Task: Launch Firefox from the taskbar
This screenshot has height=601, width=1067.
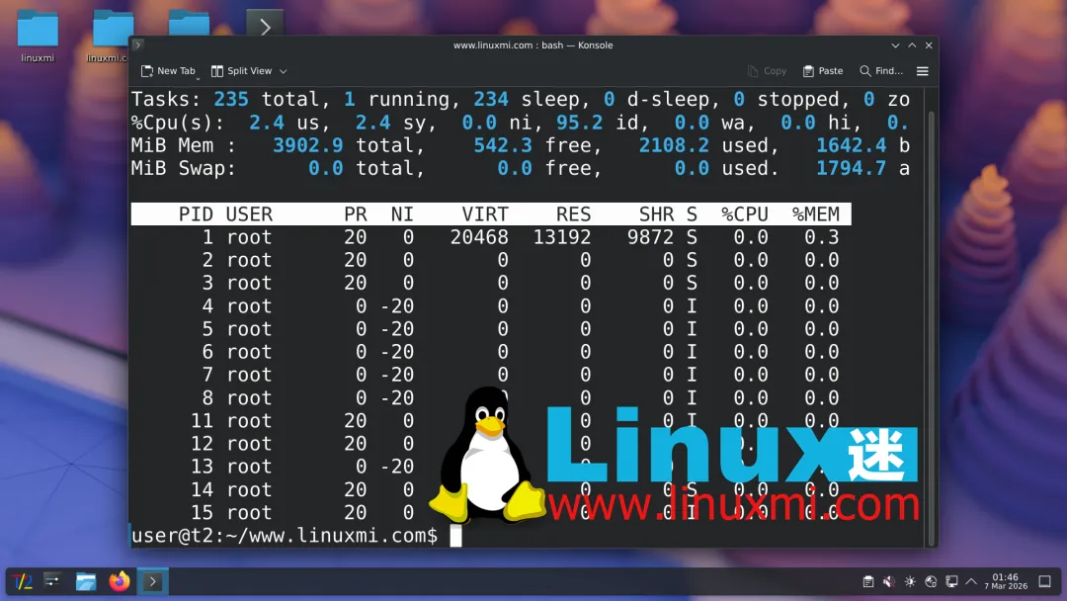Action: pyautogui.click(x=120, y=581)
